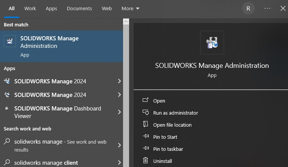Viewport: 288px width, 167px height.
Task: Click Open in the preview pane
Action: 159,101
